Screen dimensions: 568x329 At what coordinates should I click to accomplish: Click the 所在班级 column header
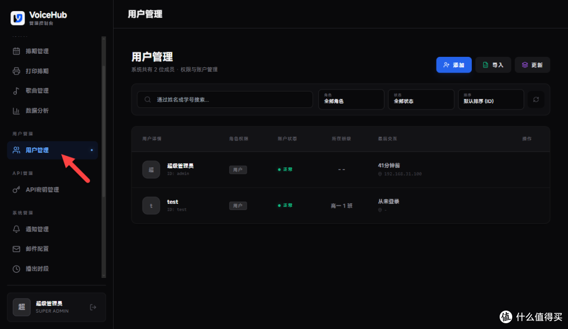click(x=341, y=139)
